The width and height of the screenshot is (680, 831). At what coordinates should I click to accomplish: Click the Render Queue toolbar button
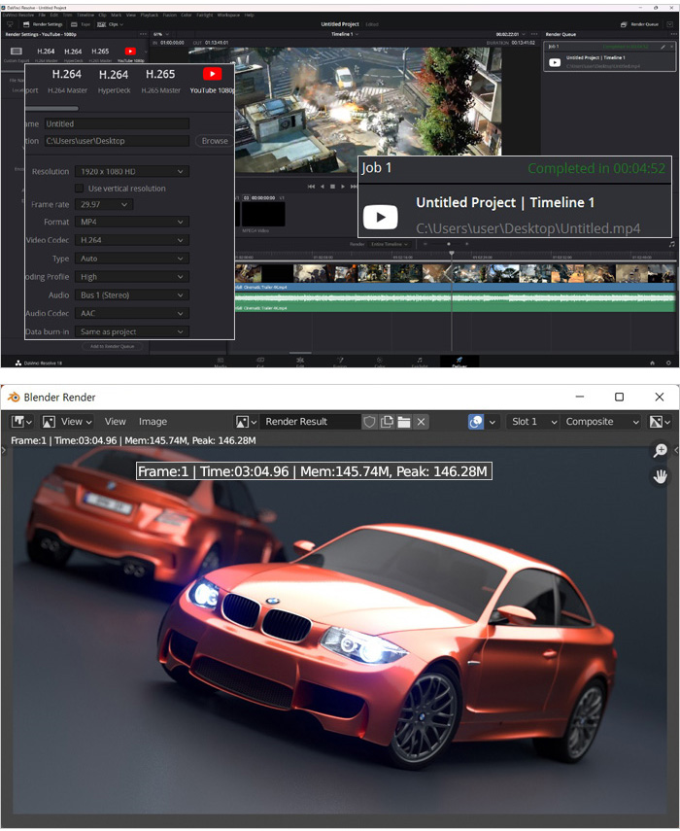(639, 24)
